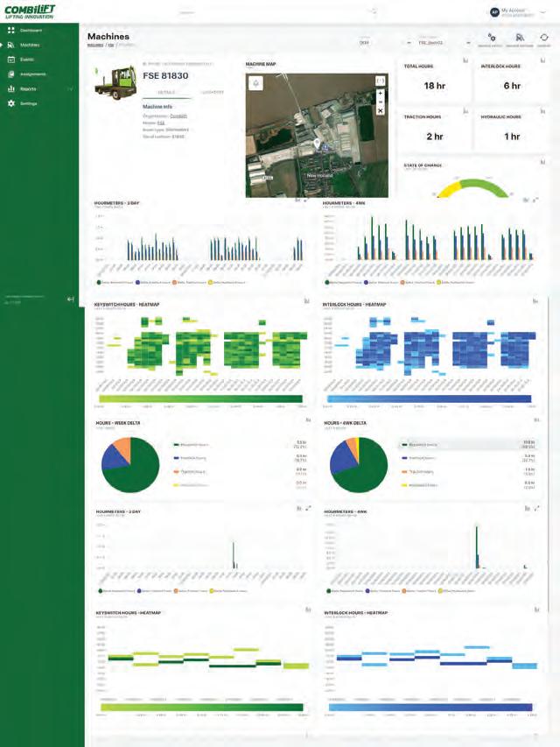This screenshot has width=560, height=747.
Task: Click the 6 hr Interlock Hours value
Action: (x=512, y=86)
